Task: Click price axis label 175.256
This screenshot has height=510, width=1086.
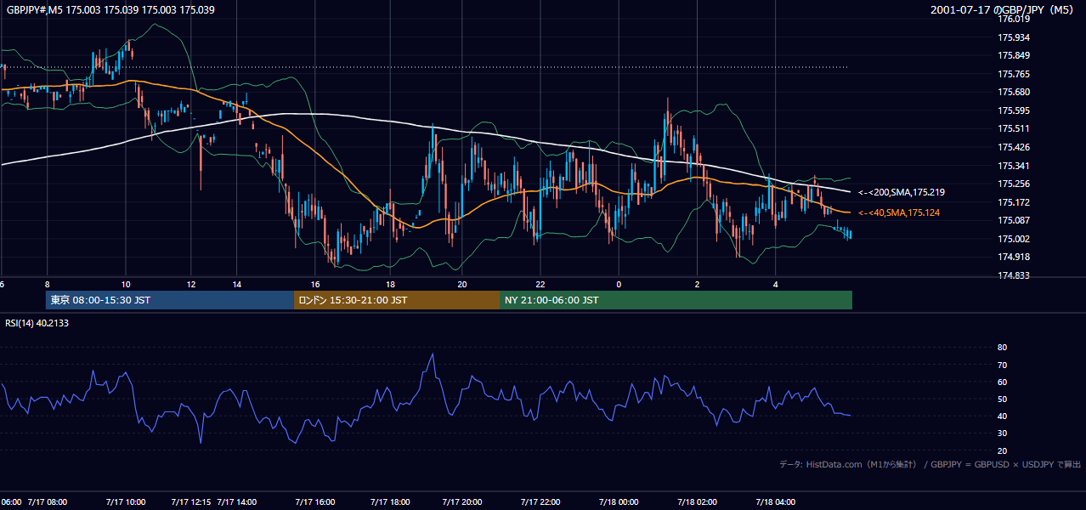Action: [x=1014, y=184]
